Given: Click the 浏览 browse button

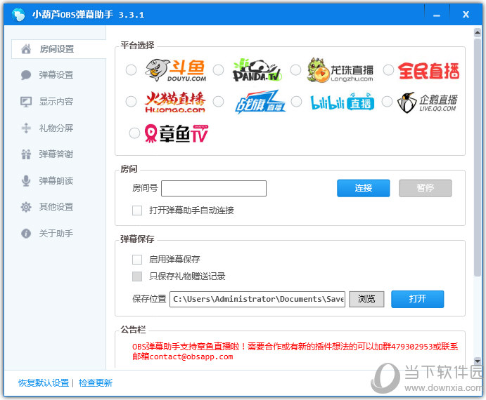Looking at the screenshot, I should click(x=366, y=299).
